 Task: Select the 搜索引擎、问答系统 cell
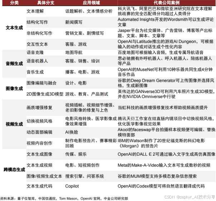point(85,176)
